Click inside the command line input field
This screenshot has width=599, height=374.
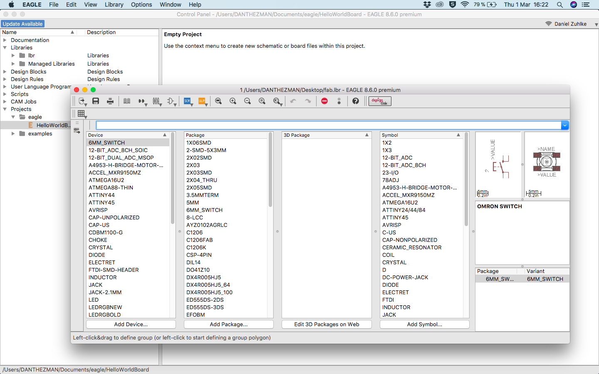coord(329,125)
